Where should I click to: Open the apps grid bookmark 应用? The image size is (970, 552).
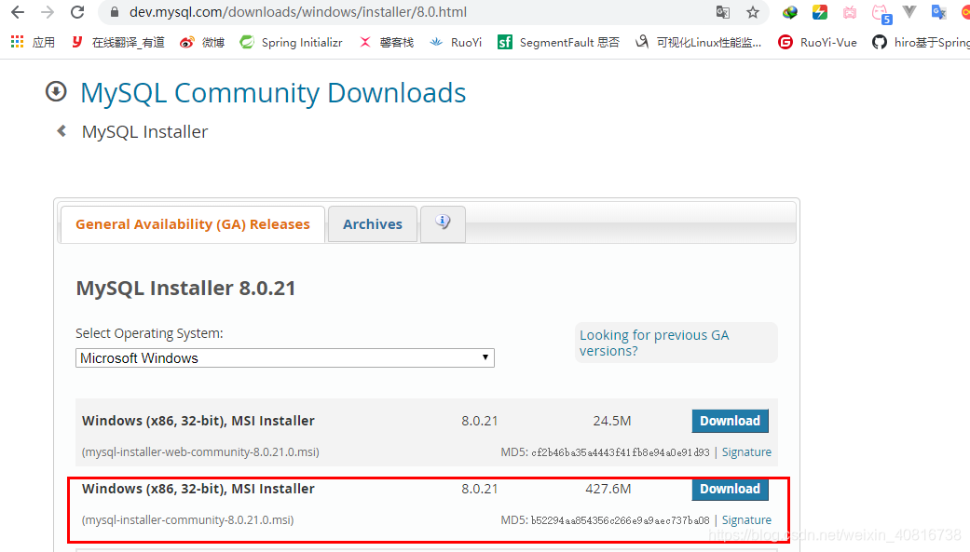tap(33, 42)
